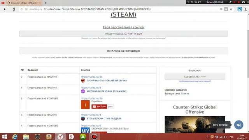Open the Windows Start button

pyautogui.click(x=4, y=136)
